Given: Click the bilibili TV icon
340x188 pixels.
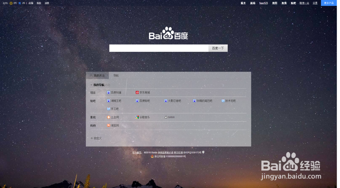Looking at the screenshot, I should [166, 117].
